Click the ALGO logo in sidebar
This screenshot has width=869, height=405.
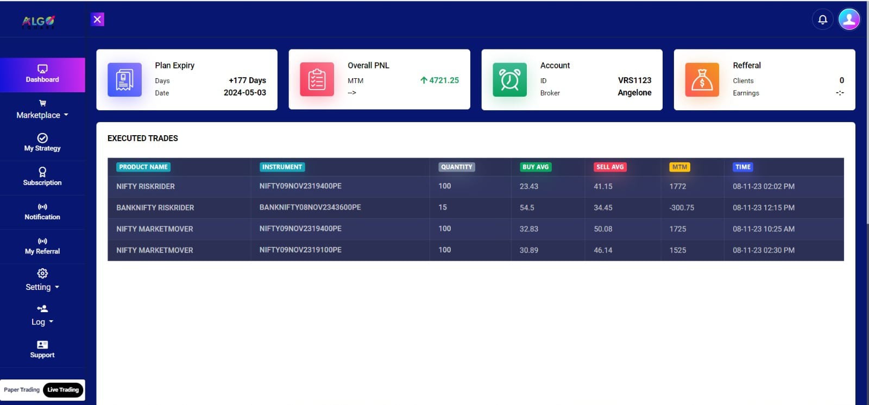(x=39, y=21)
